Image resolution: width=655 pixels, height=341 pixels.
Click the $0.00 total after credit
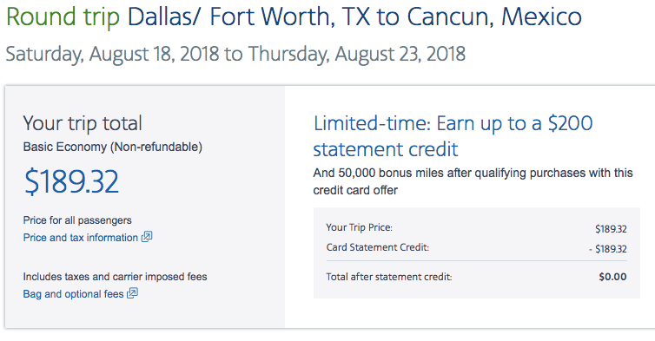[x=612, y=277]
